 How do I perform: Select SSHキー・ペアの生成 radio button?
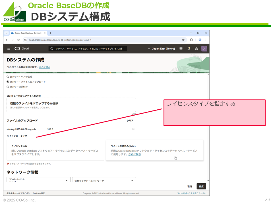pos(8,77)
